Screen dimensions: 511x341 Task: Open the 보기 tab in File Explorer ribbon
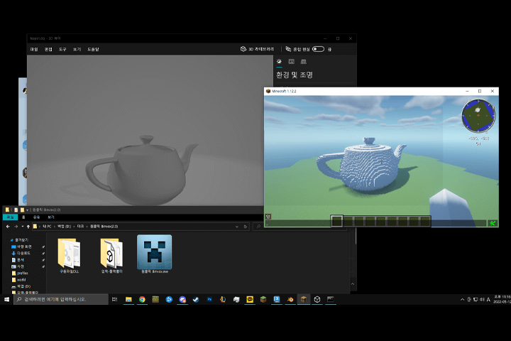[x=51, y=217]
